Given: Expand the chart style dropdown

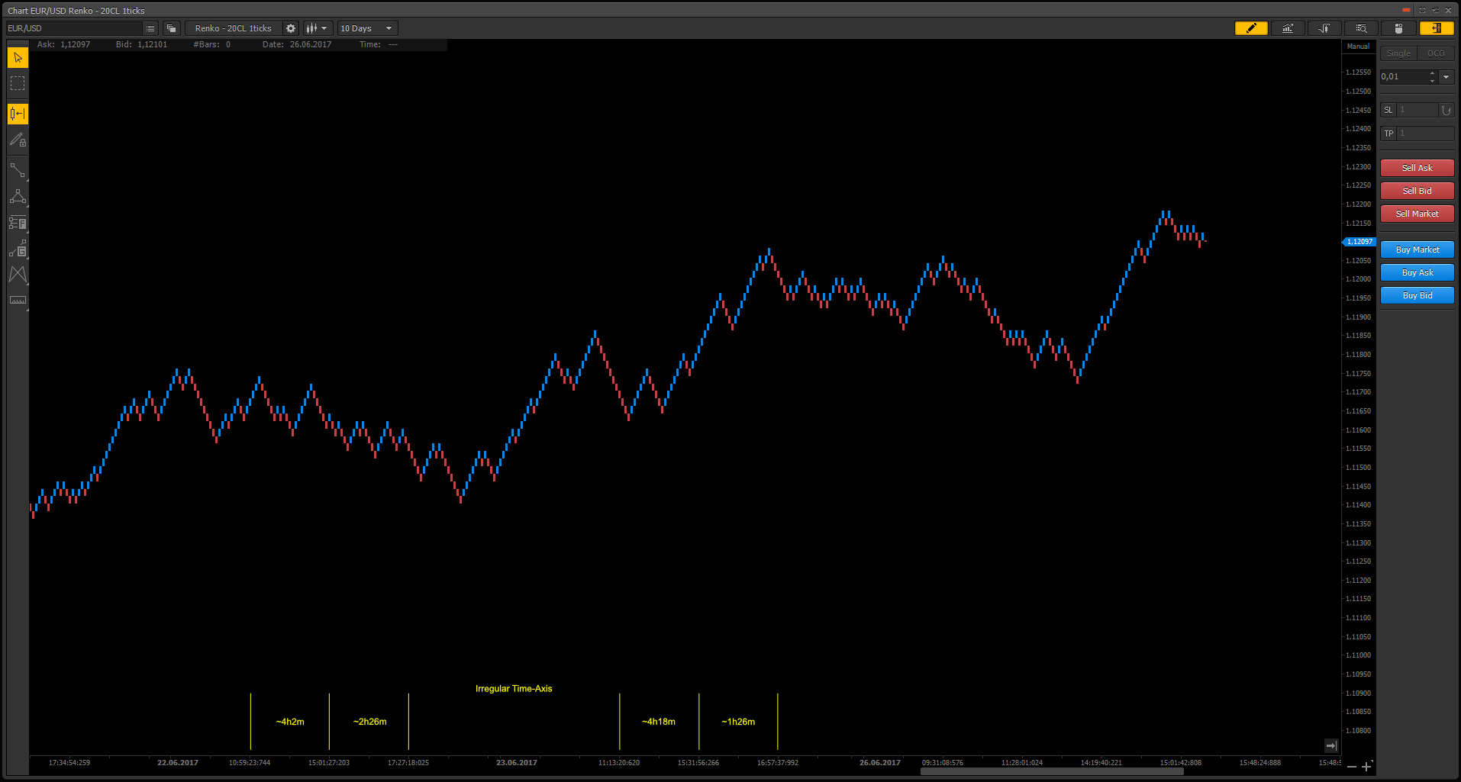Looking at the screenshot, I should point(318,28).
